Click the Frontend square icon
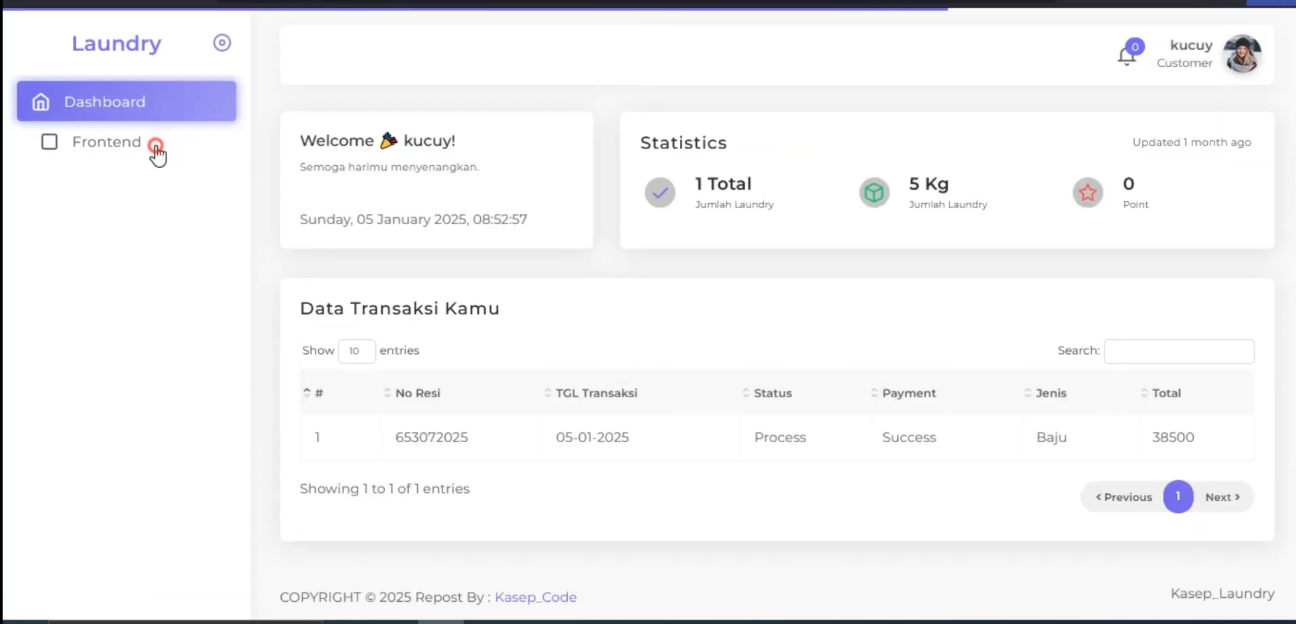Screen dimensions: 1296x624 pyautogui.click(x=49, y=142)
